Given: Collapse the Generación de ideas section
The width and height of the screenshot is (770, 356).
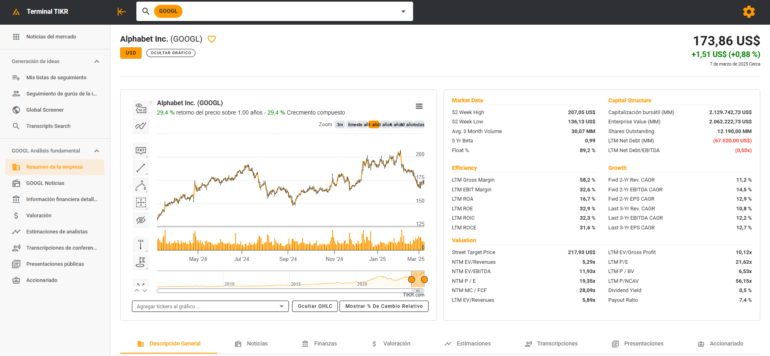Looking at the screenshot, I should point(97,61).
